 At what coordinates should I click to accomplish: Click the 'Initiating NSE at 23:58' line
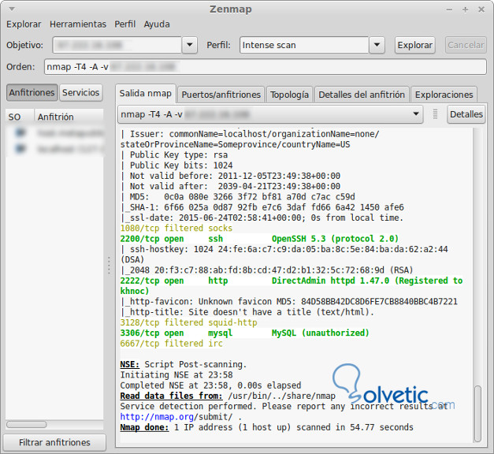[176, 375]
